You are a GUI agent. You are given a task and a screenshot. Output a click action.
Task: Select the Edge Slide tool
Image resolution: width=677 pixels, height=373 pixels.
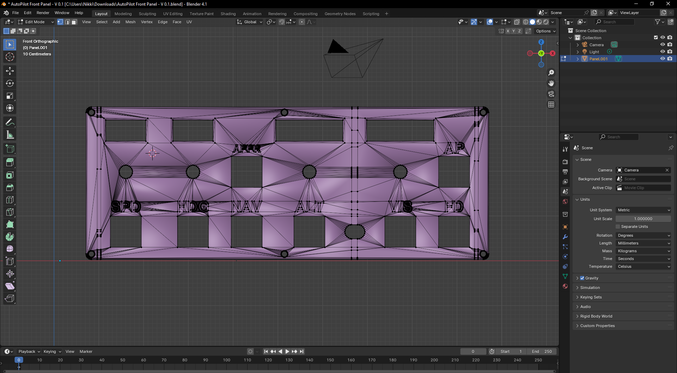point(10,261)
